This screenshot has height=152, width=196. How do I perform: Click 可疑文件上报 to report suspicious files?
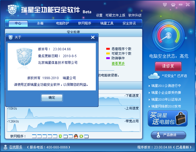[115, 15]
